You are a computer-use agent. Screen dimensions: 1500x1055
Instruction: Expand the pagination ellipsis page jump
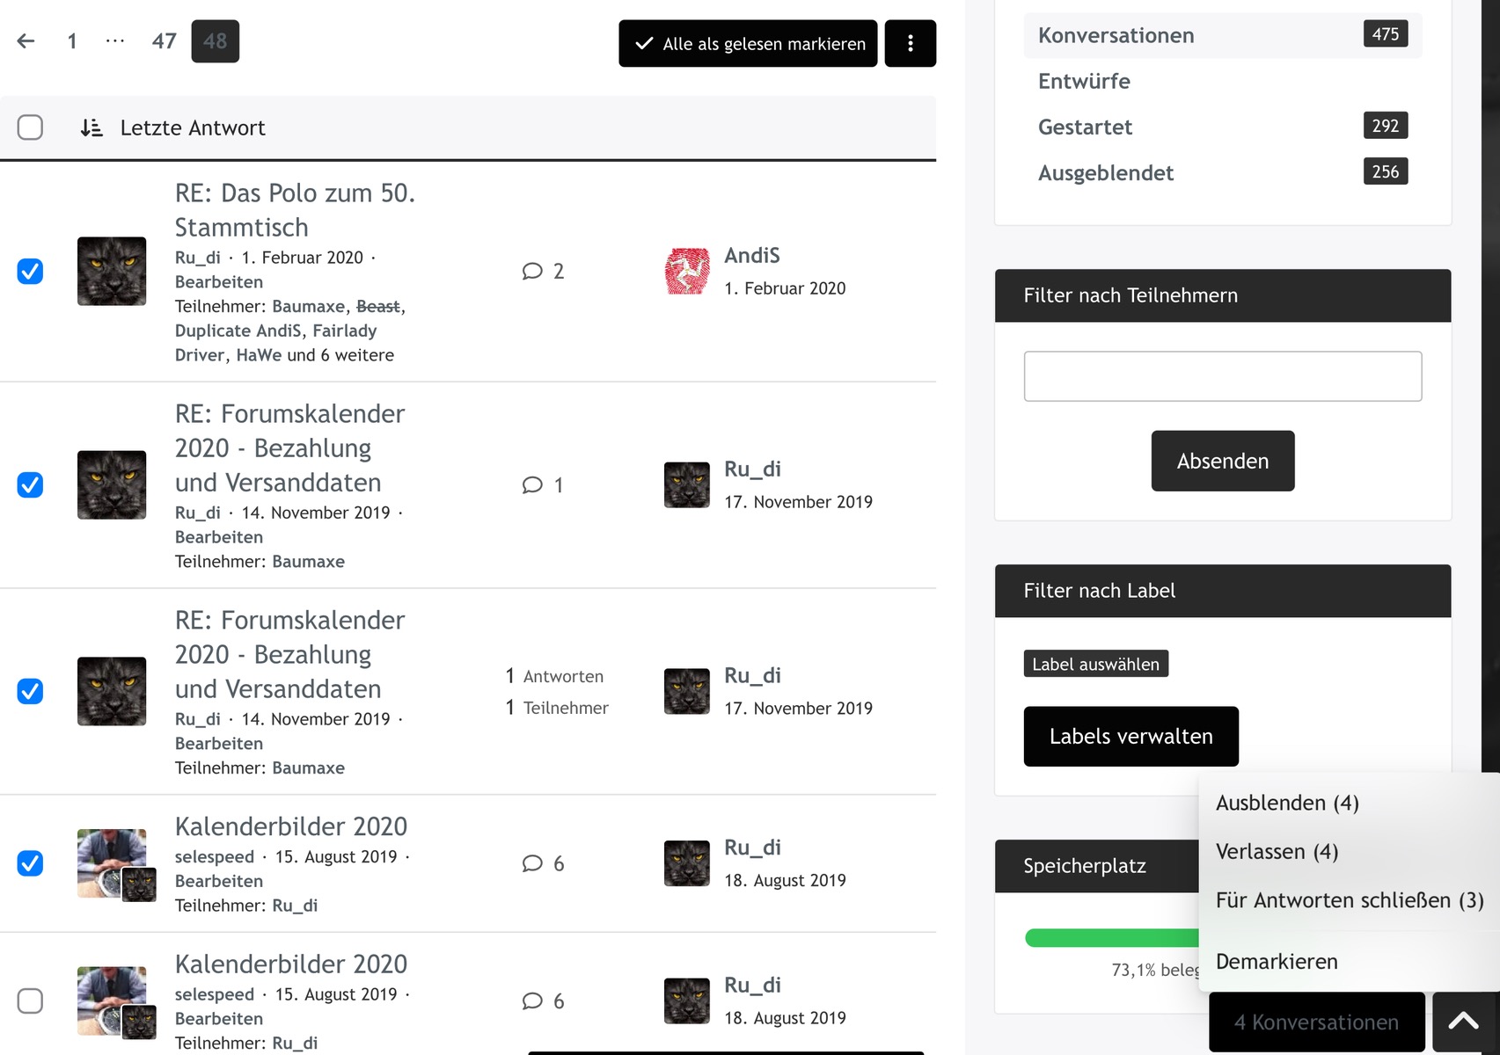tap(114, 41)
